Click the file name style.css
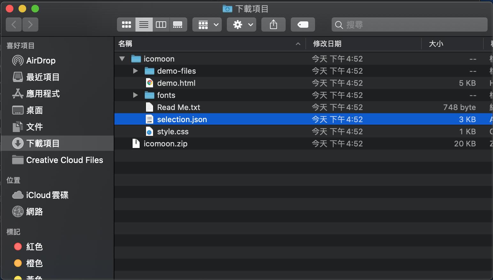Image resolution: width=493 pixels, height=280 pixels. (x=173, y=132)
